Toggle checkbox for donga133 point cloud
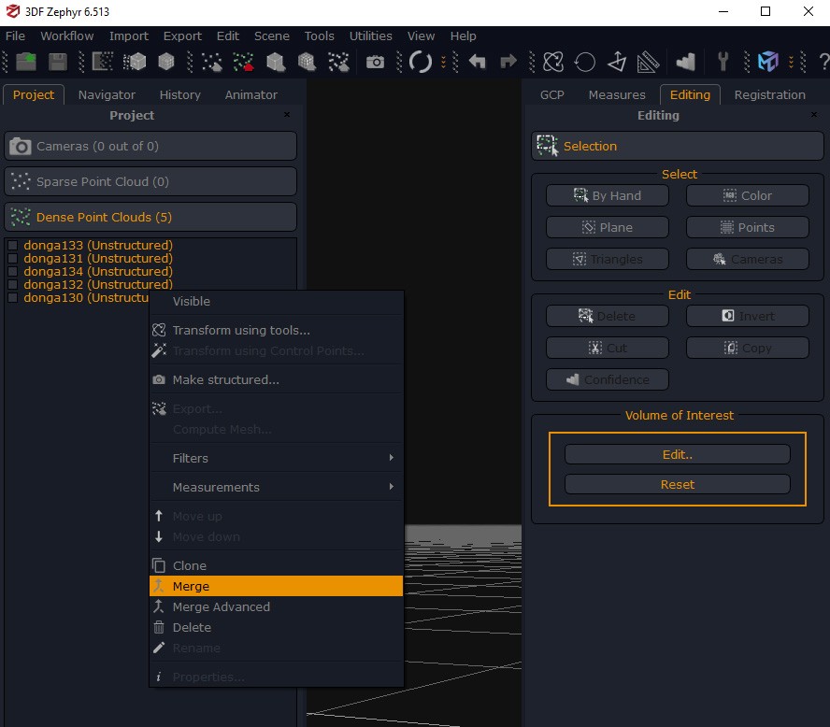 click(x=13, y=246)
